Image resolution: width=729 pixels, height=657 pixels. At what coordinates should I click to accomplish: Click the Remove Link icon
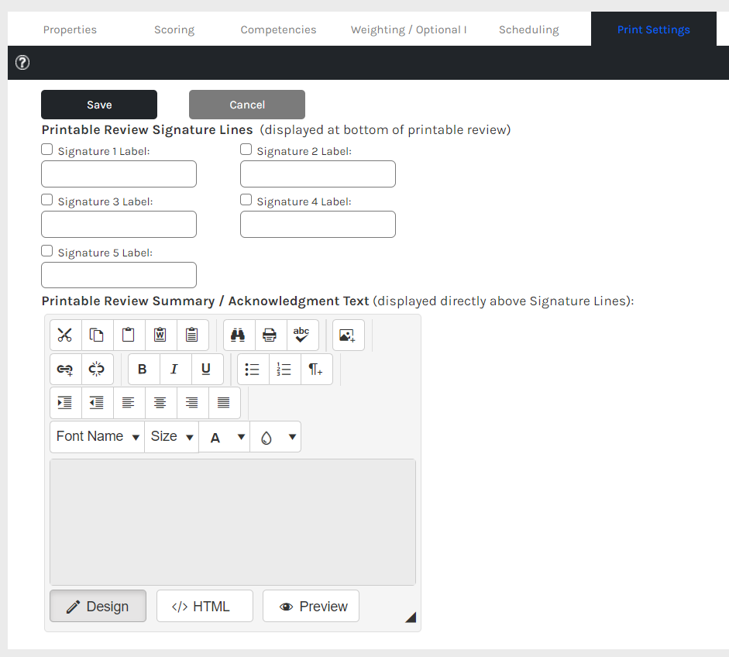[97, 370]
